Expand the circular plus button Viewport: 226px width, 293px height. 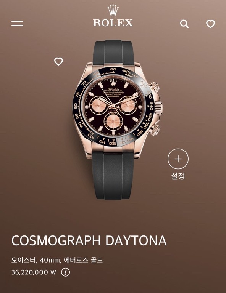pos(178,159)
